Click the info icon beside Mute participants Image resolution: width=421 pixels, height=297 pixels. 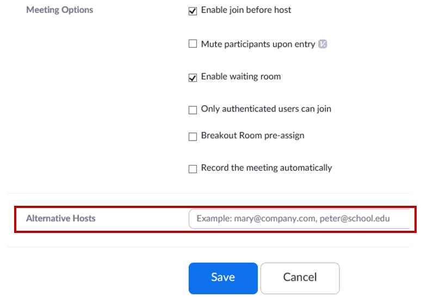323,45
